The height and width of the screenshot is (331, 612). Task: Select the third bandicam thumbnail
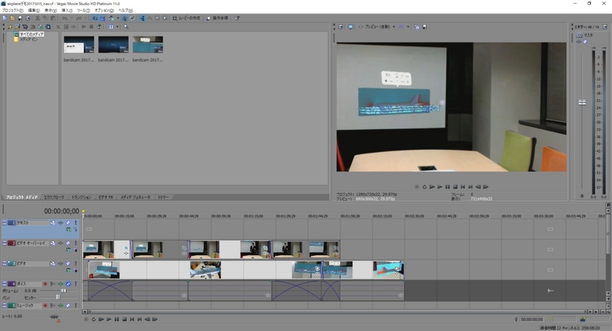pos(148,44)
